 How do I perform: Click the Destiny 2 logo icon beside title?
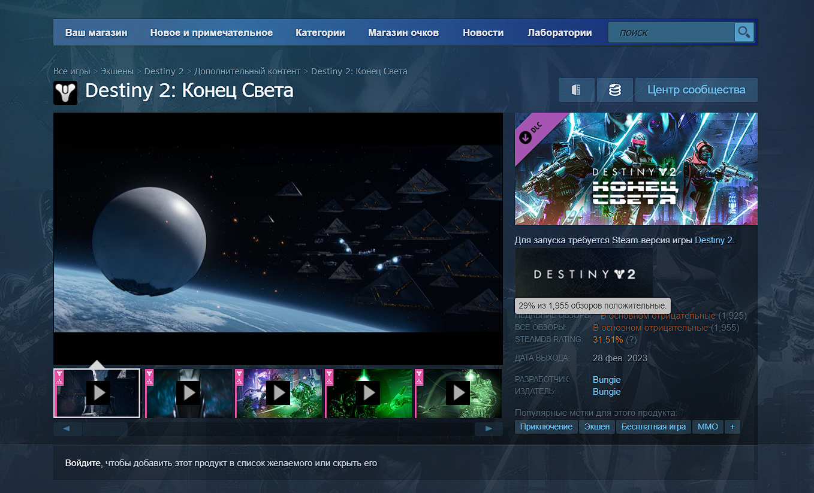[65, 92]
